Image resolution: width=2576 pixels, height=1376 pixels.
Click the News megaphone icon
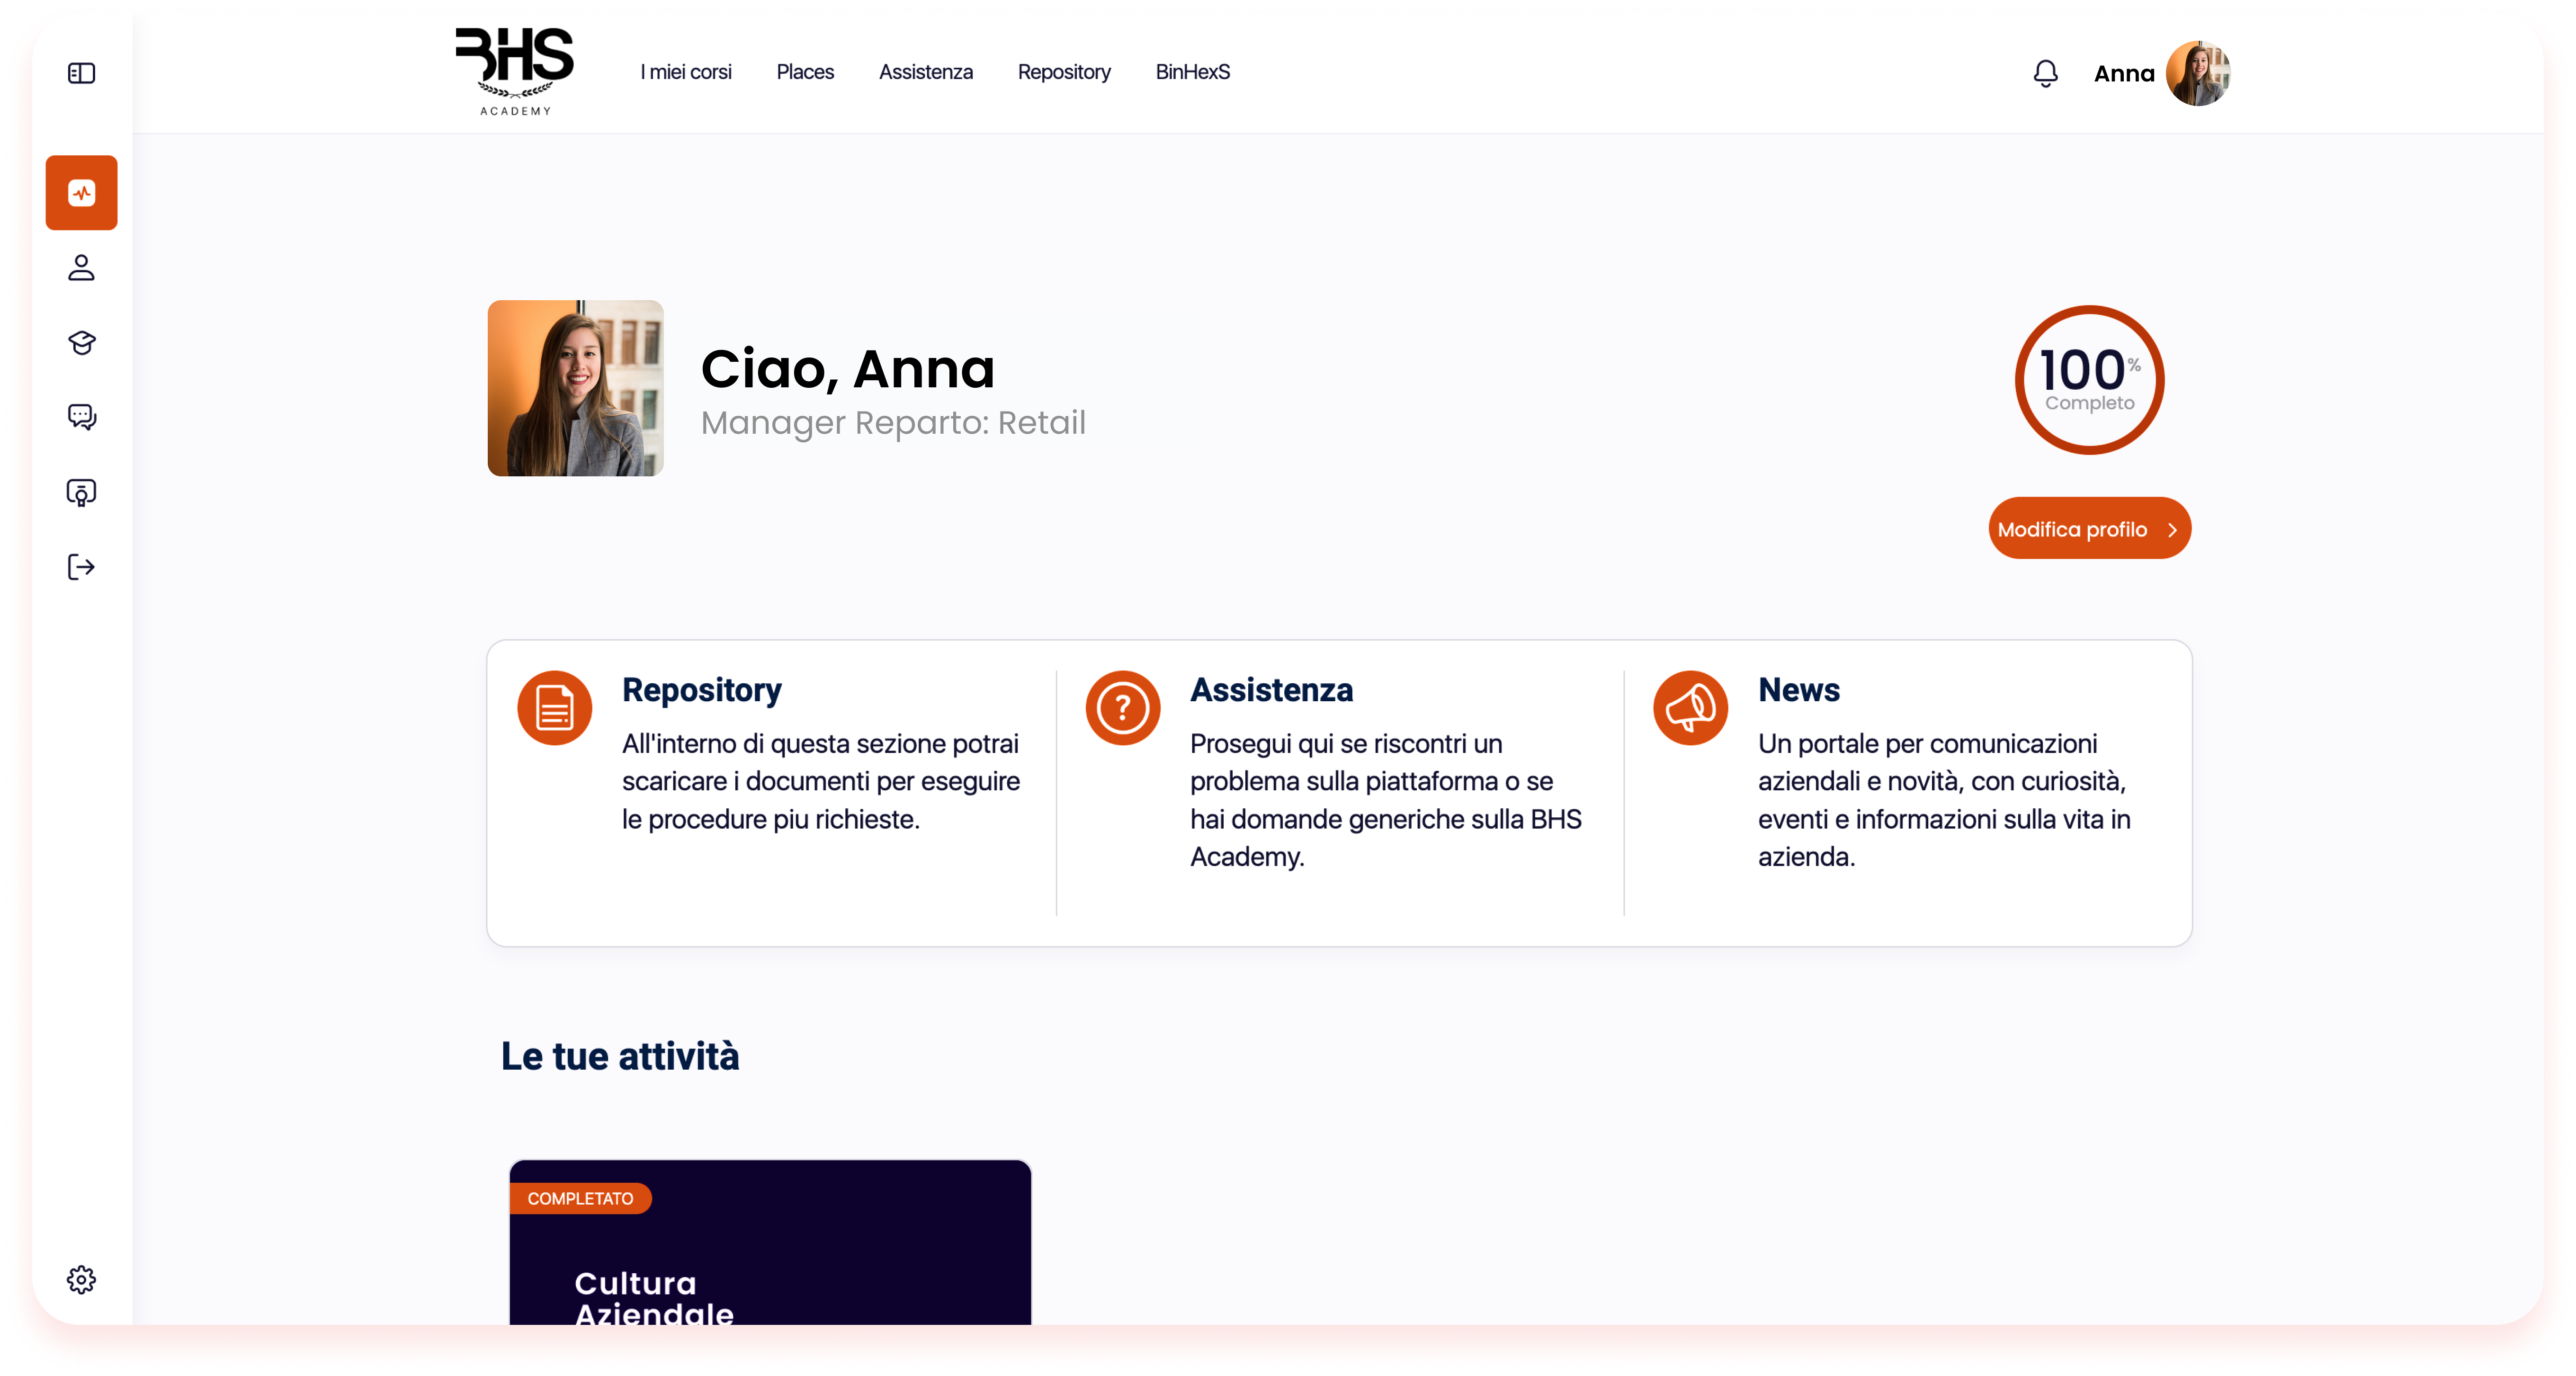click(x=1690, y=708)
